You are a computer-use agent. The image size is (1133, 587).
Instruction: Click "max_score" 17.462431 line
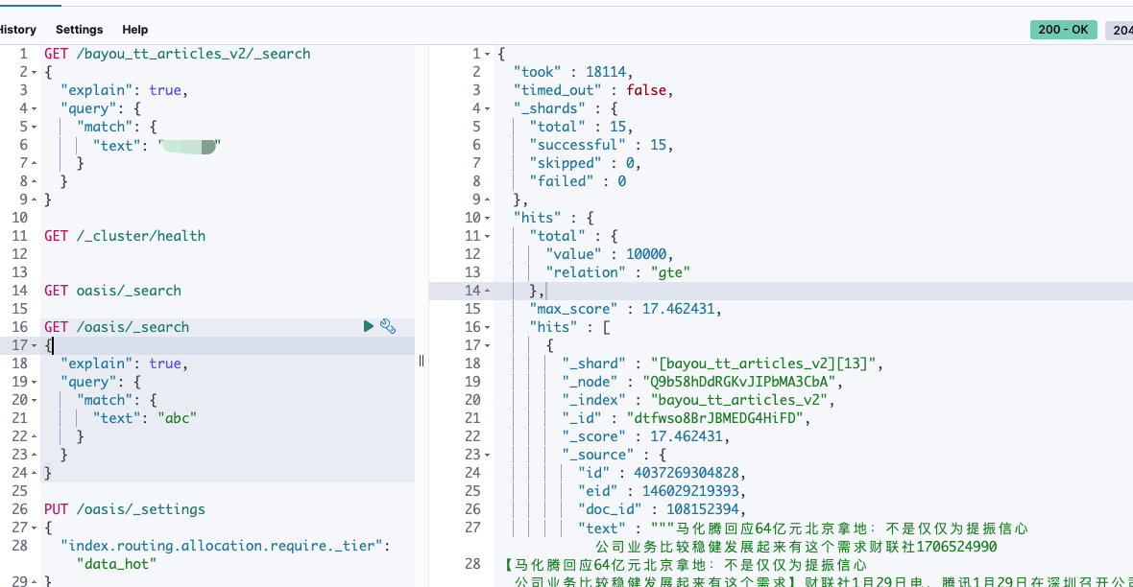(625, 309)
